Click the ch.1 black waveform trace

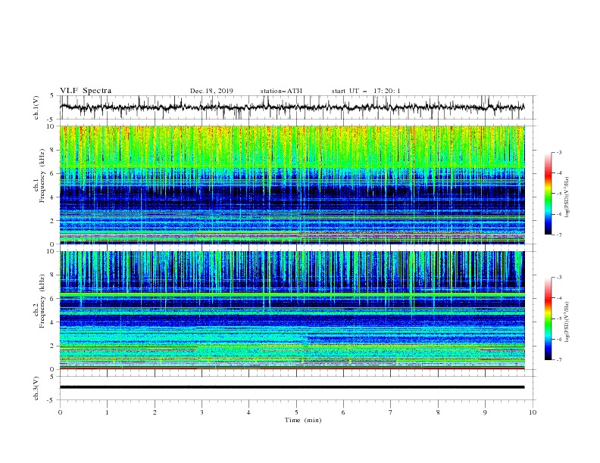point(292,107)
